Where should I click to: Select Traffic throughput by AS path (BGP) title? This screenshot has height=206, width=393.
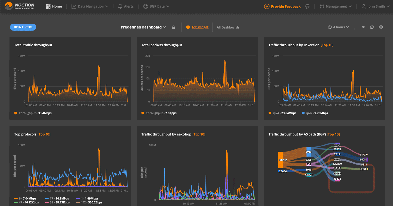[297, 134]
